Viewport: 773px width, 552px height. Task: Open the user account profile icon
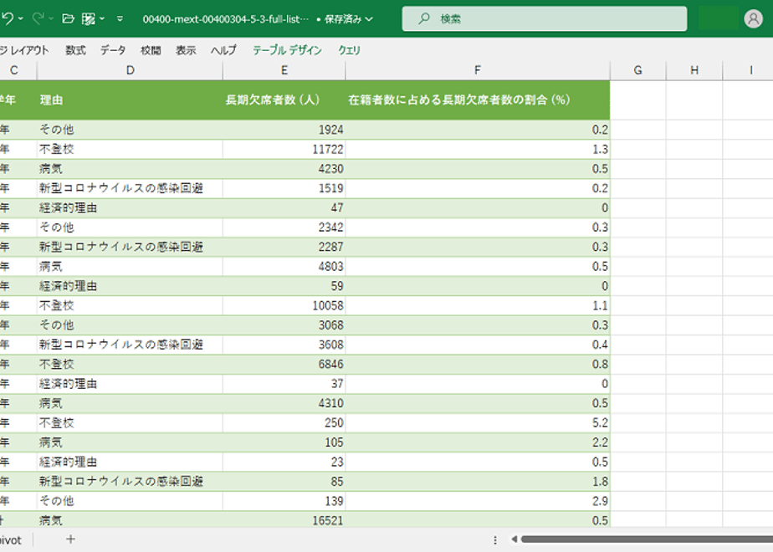pyautogui.click(x=753, y=18)
